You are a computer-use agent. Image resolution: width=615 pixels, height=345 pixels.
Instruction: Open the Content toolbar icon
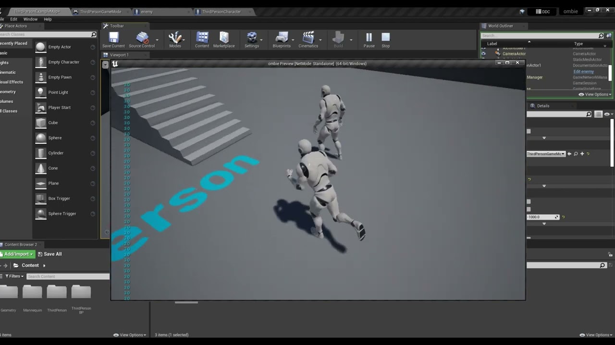(202, 37)
